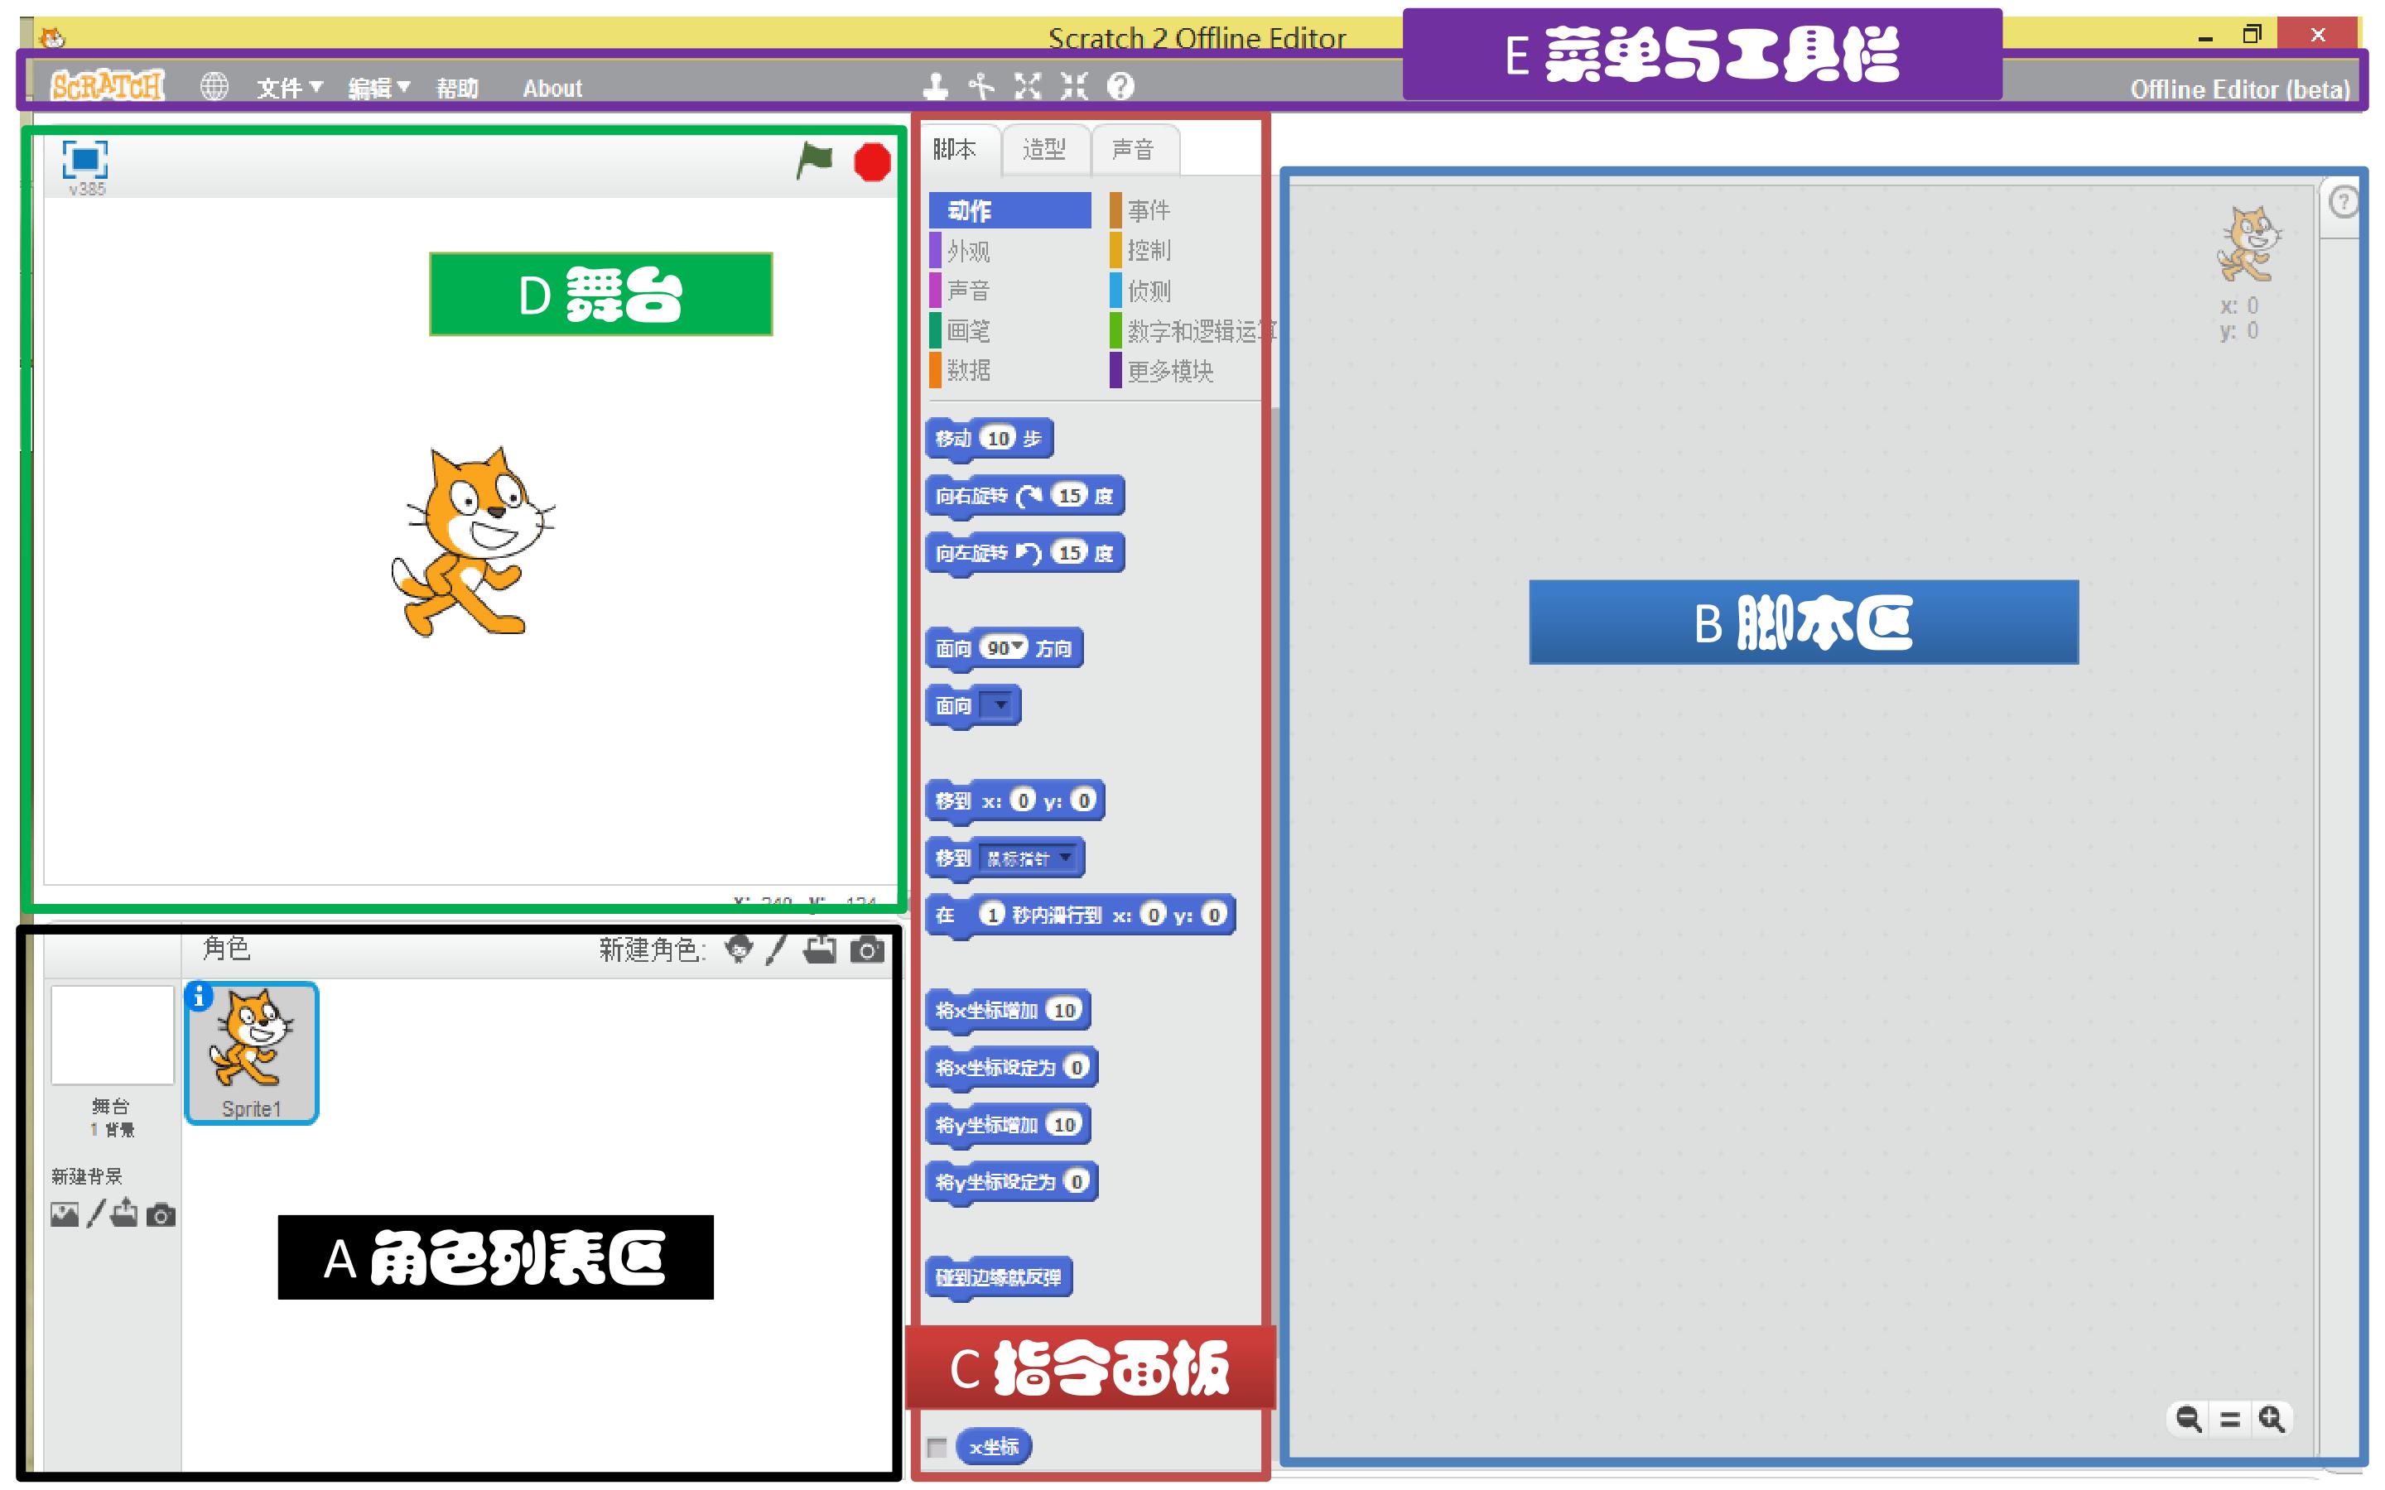Open the scripts area help panel

(2344, 203)
